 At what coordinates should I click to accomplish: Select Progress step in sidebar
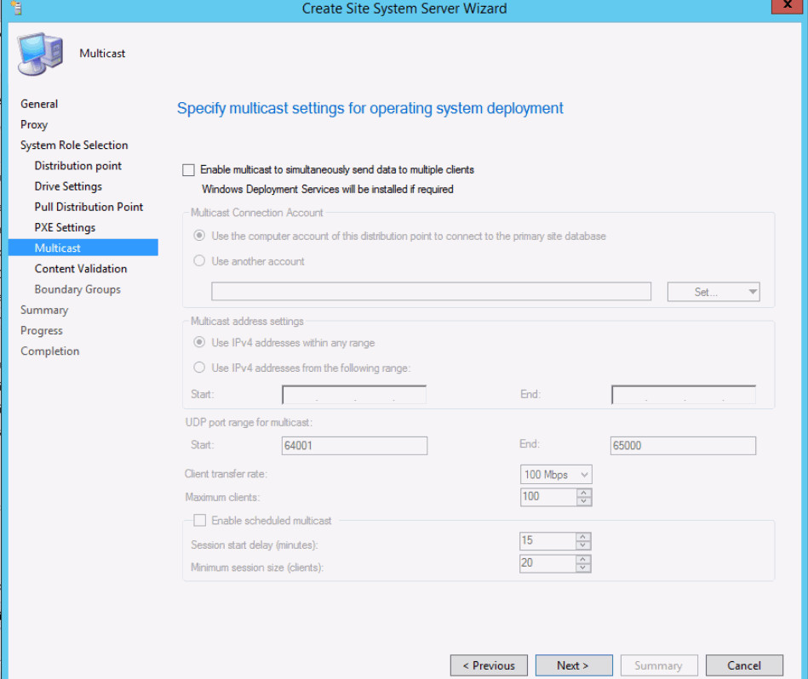click(42, 330)
